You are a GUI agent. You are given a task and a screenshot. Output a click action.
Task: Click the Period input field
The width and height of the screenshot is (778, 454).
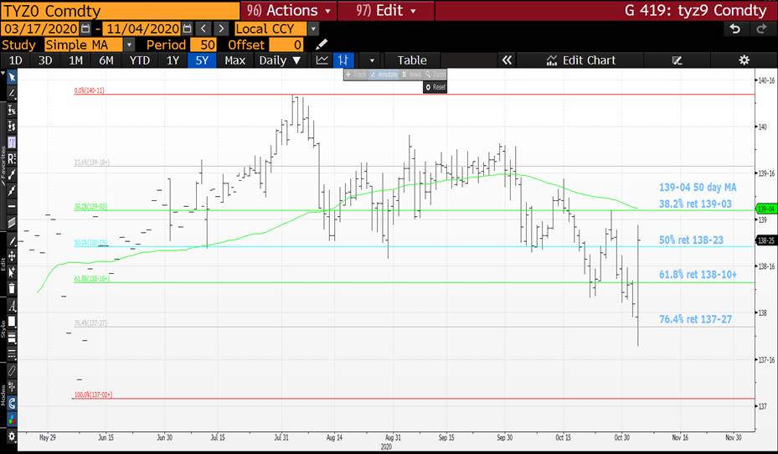tap(203, 44)
